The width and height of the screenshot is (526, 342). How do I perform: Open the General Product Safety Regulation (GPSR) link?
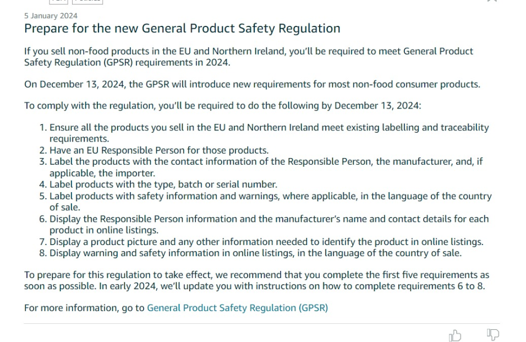(x=237, y=308)
